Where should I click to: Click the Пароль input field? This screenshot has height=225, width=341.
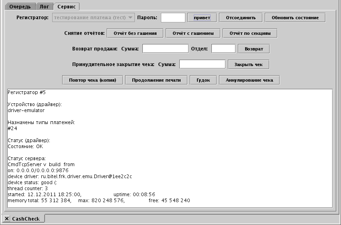[x=173, y=18]
